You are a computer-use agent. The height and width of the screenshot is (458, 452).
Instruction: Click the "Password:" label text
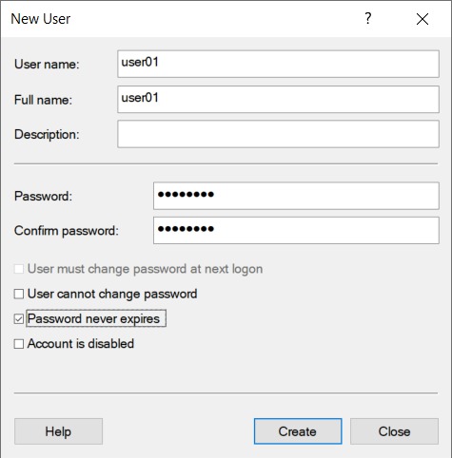(x=43, y=197)
